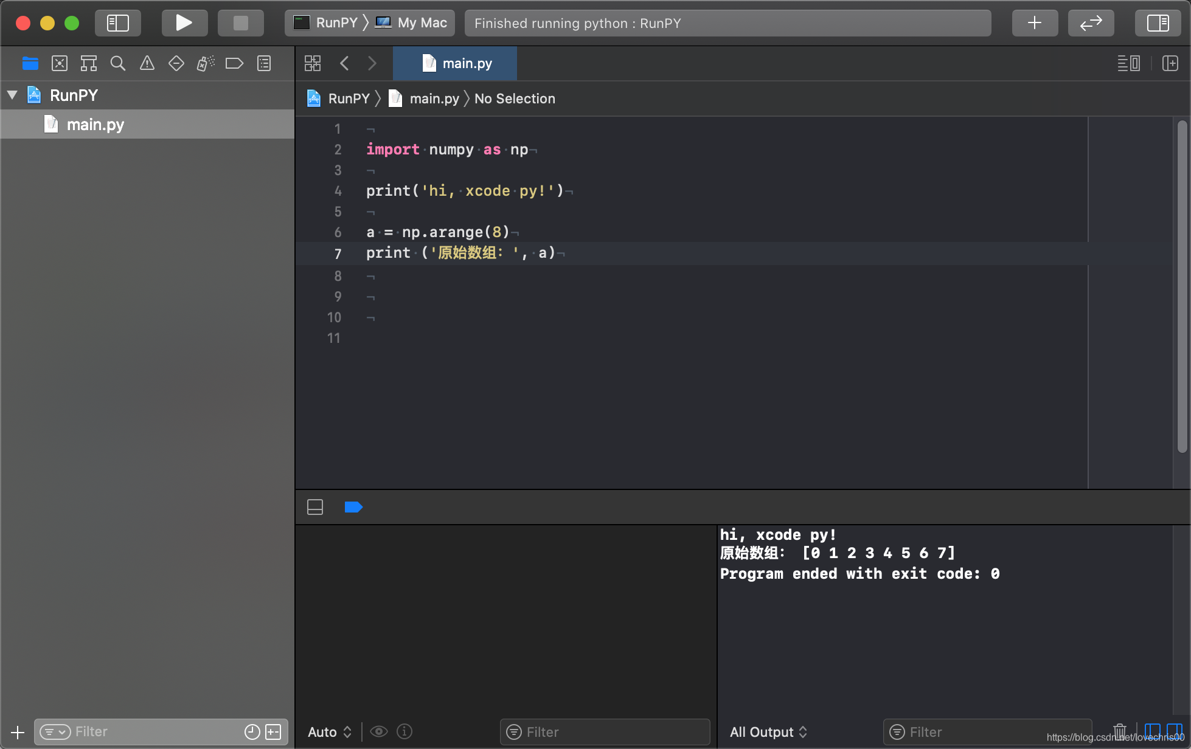Show the Symbol navigator

tap(89, 63)
